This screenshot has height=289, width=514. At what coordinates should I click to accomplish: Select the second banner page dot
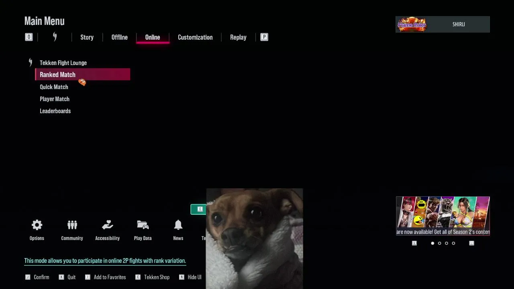tap(439, 243)
